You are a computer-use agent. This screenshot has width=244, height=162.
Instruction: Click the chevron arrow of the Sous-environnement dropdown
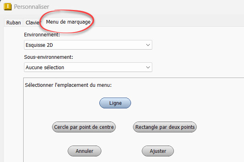[x=148, y=67]
